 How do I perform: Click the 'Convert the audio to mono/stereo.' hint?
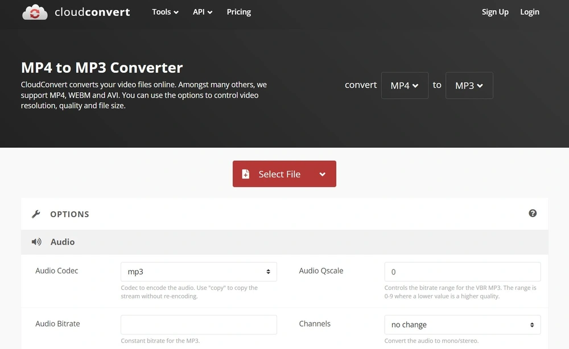coord(431,340)
